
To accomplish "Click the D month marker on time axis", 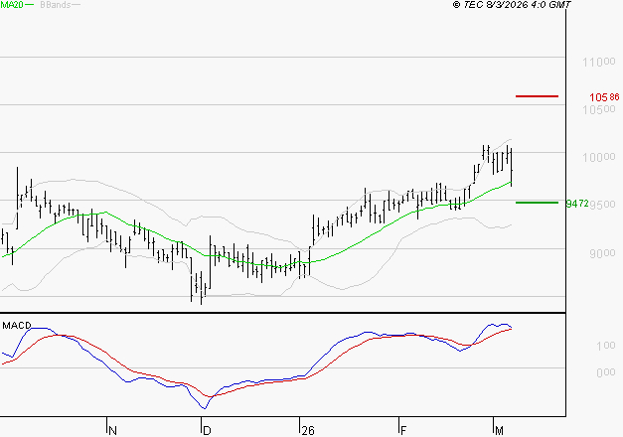I will [x=207, y=431].
